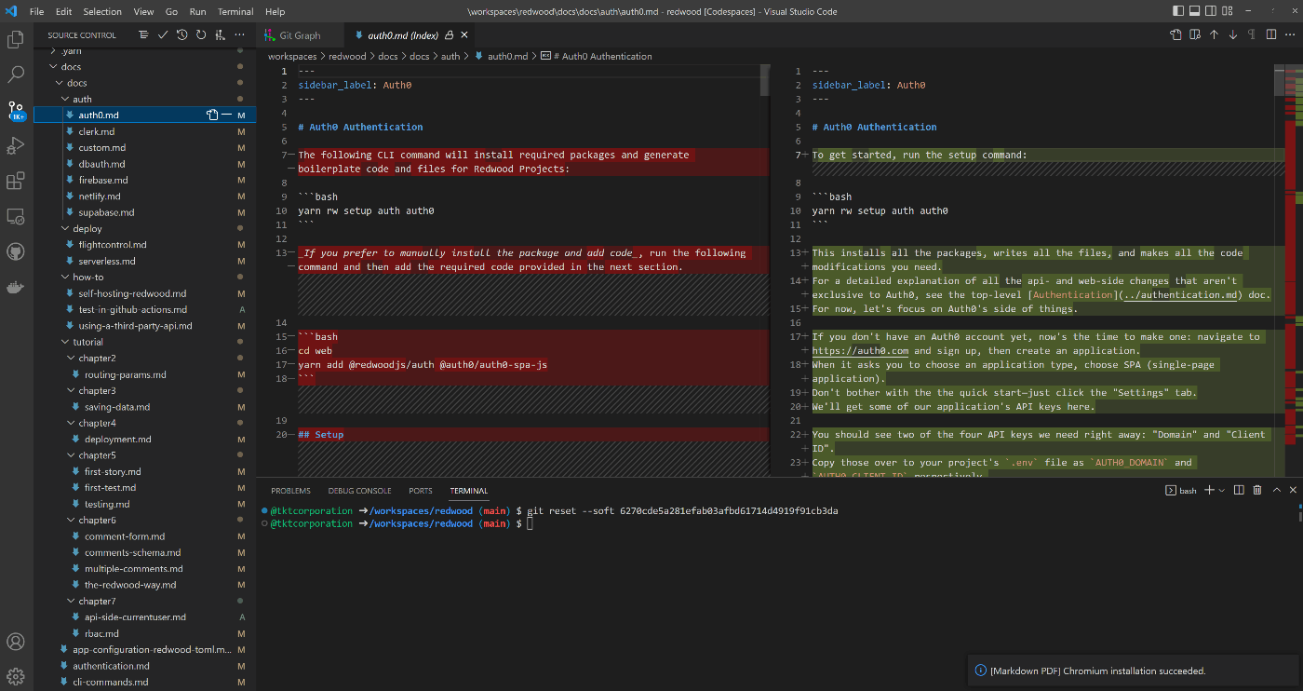The width and height of the screenshot is (1303, 691).
Task: Toggle whitespace trimming pilcrow icon
Action: click(1251, 34)
